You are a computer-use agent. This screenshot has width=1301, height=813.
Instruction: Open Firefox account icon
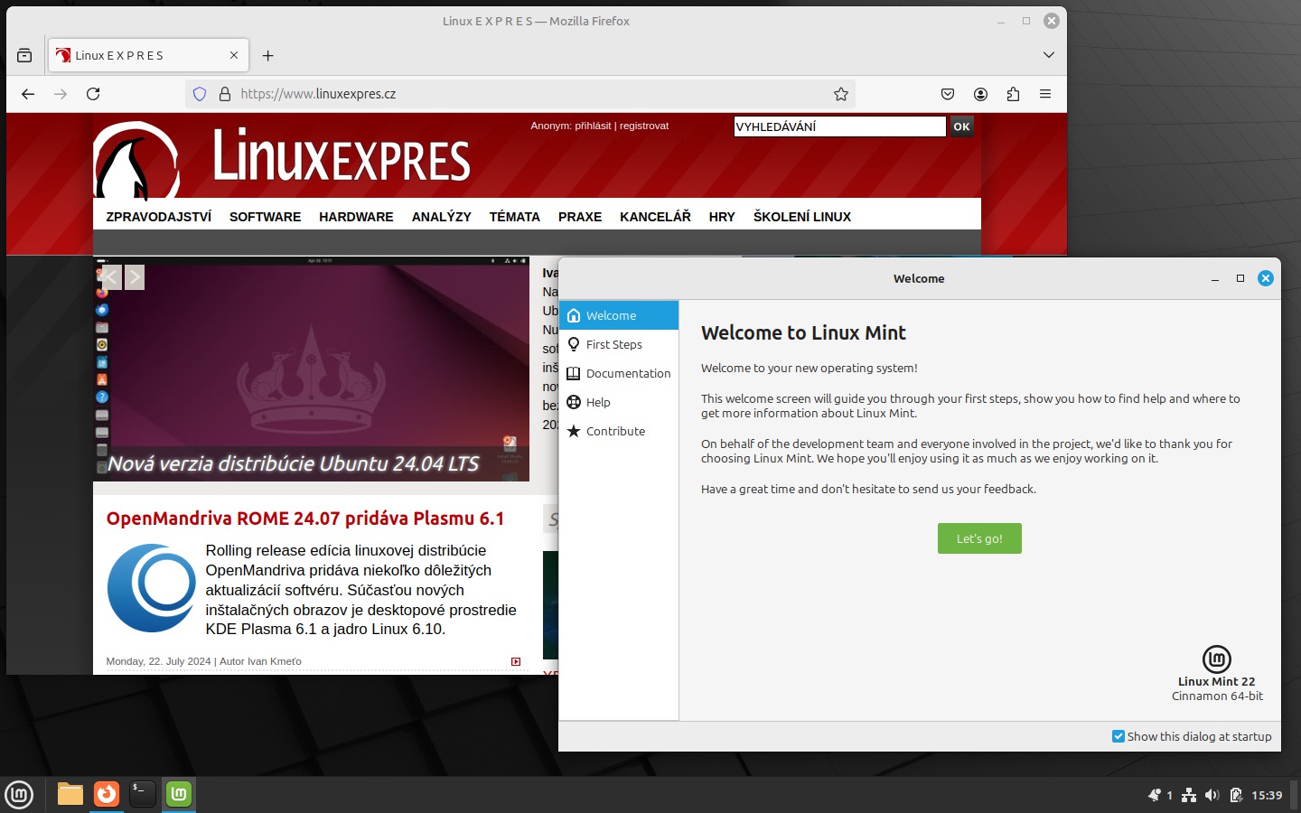click(980, 94)
